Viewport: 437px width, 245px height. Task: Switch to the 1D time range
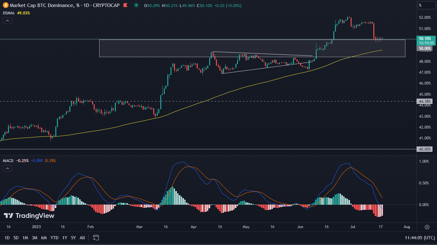[7, 238]
